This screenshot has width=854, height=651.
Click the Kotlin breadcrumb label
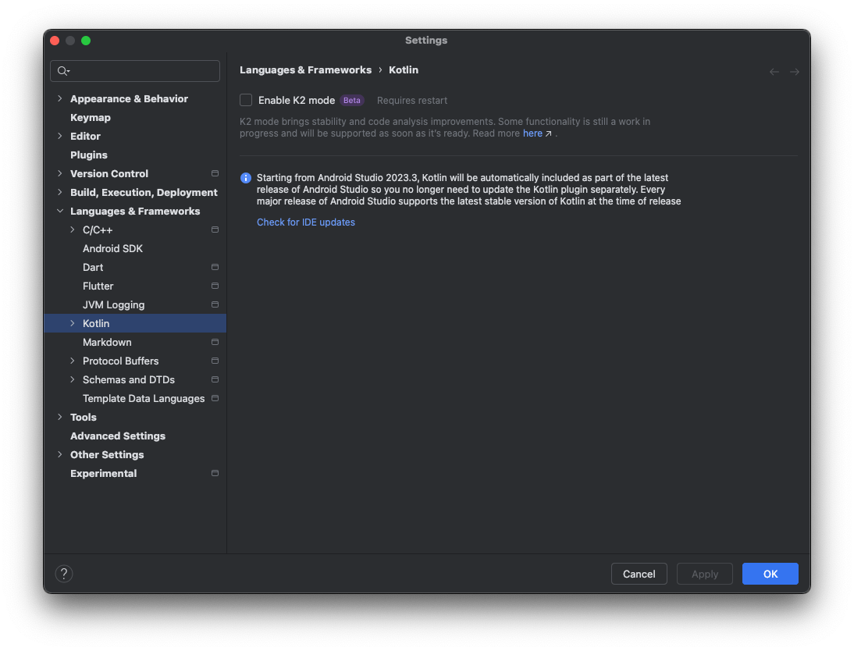coord(404,69)
